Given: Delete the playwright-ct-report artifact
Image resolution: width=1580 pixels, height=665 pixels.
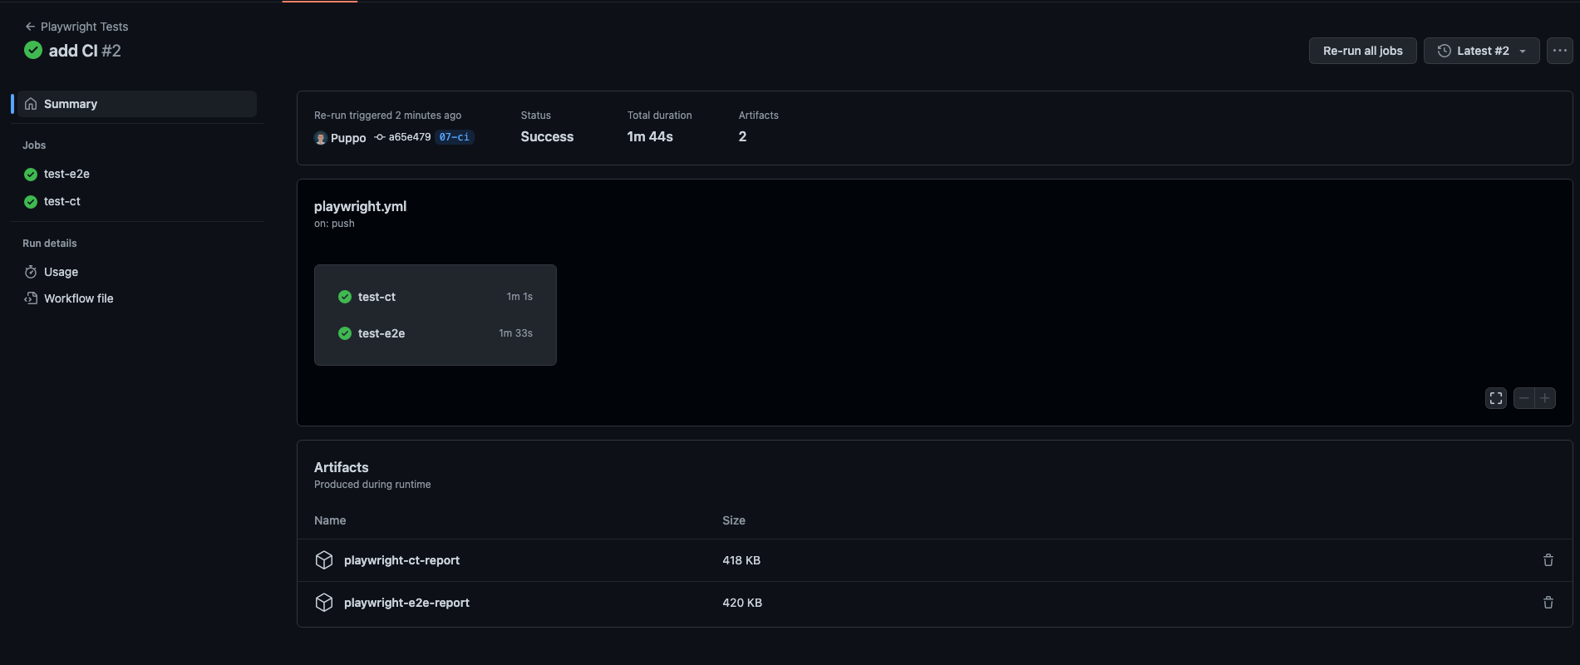Looking at the screenshot, I should tap(1548, 560).
